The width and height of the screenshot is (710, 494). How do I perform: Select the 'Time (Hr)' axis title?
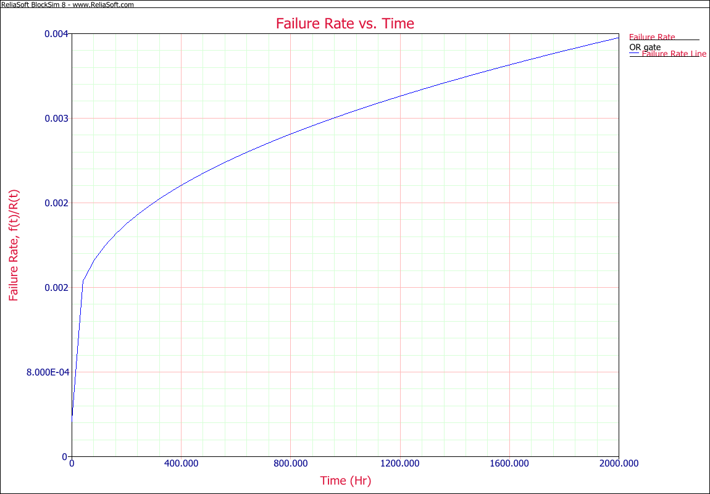pyautogui.click(x=345, y=480)
